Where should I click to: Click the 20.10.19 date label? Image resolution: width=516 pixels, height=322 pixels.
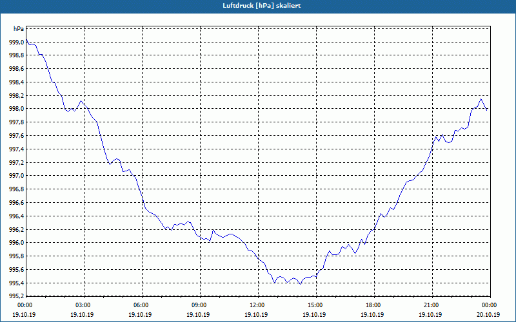[488, 315]
